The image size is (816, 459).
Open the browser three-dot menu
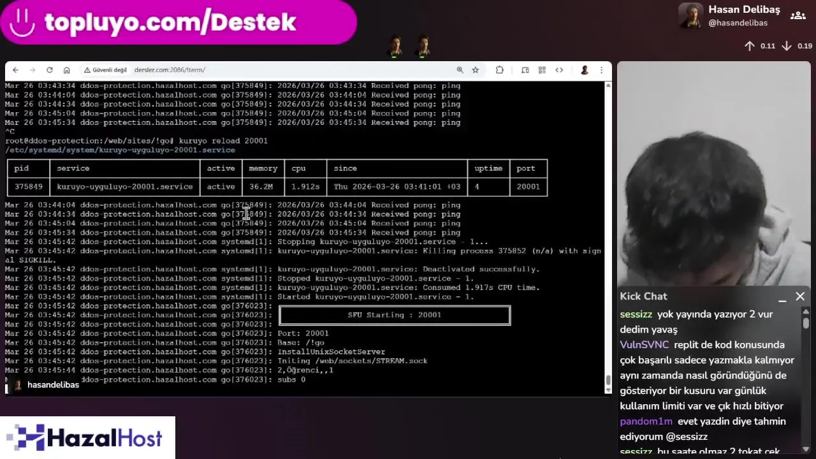point(601,70)
